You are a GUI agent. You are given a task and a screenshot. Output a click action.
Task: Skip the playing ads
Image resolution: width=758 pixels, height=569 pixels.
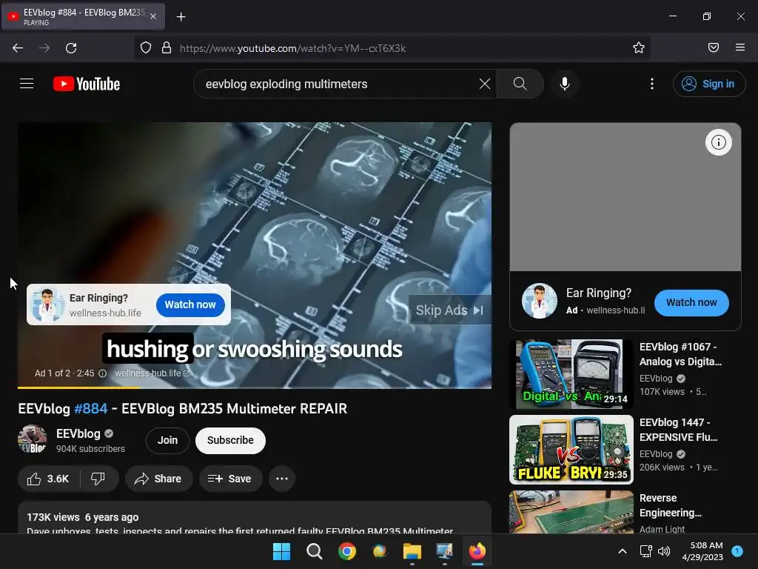449,310
